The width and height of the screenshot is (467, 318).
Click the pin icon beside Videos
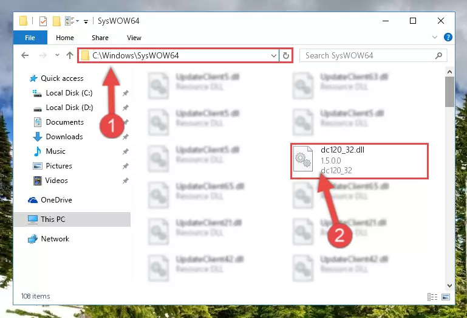coord(126,181)
